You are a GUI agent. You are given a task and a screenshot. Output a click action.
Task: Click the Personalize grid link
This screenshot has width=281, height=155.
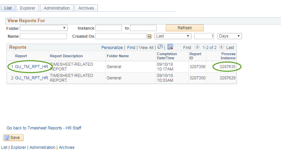tap(112, 48)
